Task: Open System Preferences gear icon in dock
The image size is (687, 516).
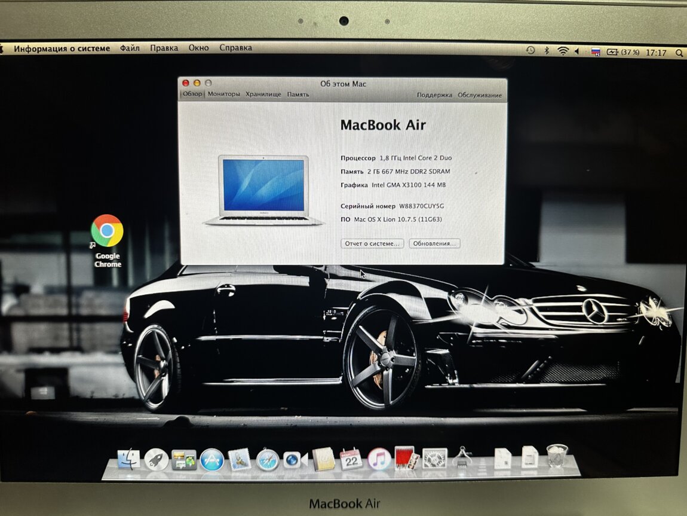Action: coord(435,459)
